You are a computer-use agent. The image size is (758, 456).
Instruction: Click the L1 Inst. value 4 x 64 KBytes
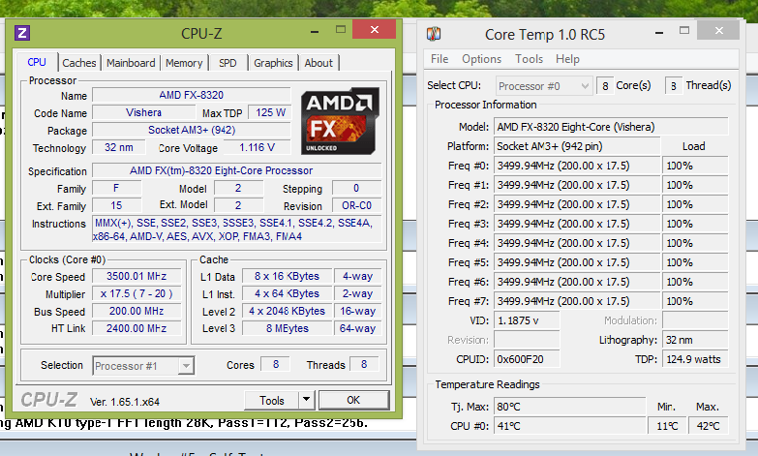[x=288, y=293]
